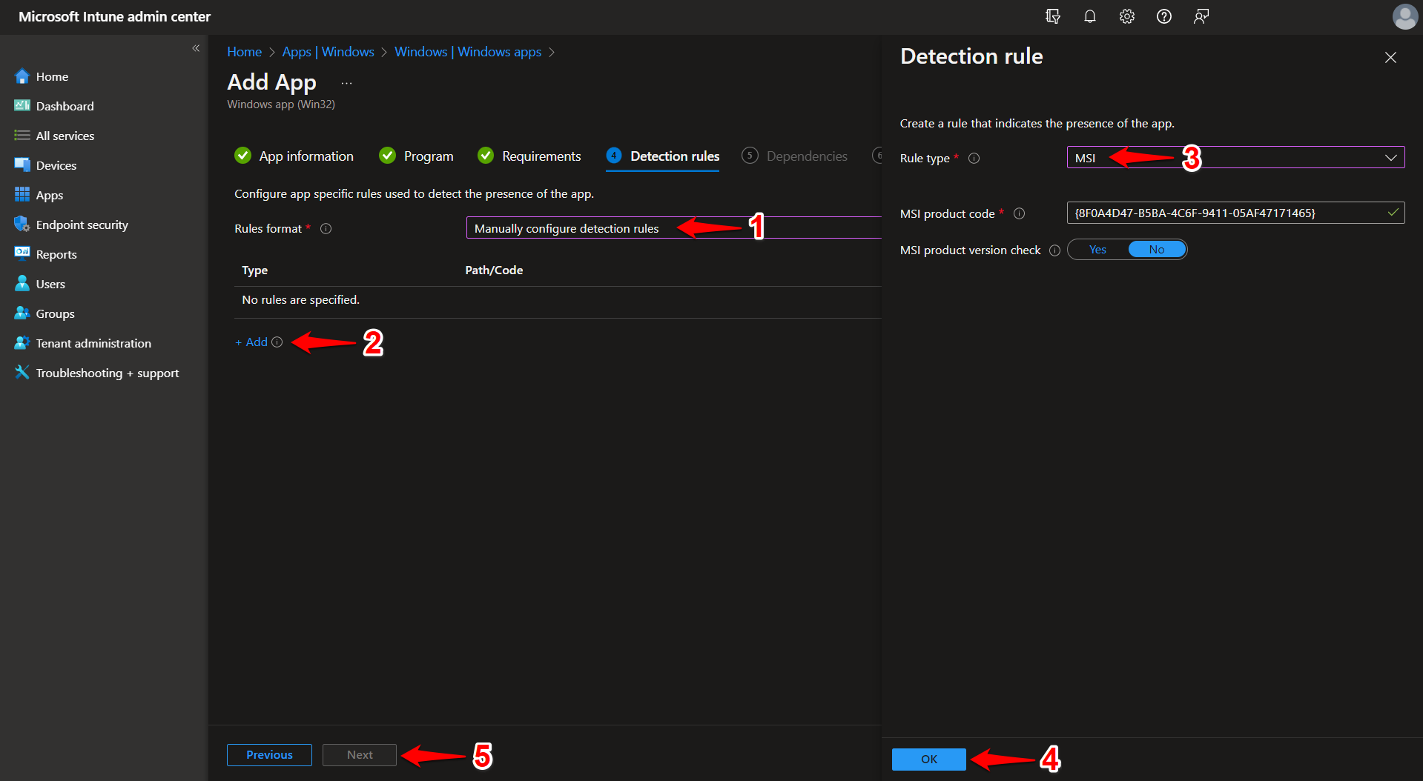The image size is (1423, 781).
Task: Click OK to save the detection rule
Action: pos(928,759)
